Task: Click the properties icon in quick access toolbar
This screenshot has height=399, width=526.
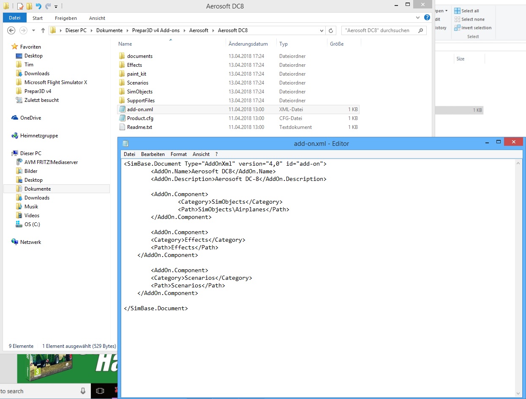Action: point(20,6)
